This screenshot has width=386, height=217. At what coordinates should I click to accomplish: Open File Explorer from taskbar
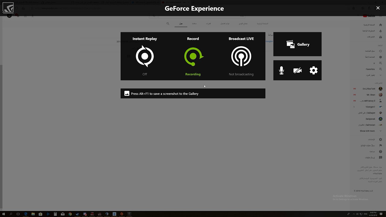pyautogui.click(x=33, y=214)
